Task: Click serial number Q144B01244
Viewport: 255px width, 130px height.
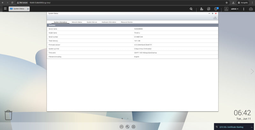Action: click(139, 37)
